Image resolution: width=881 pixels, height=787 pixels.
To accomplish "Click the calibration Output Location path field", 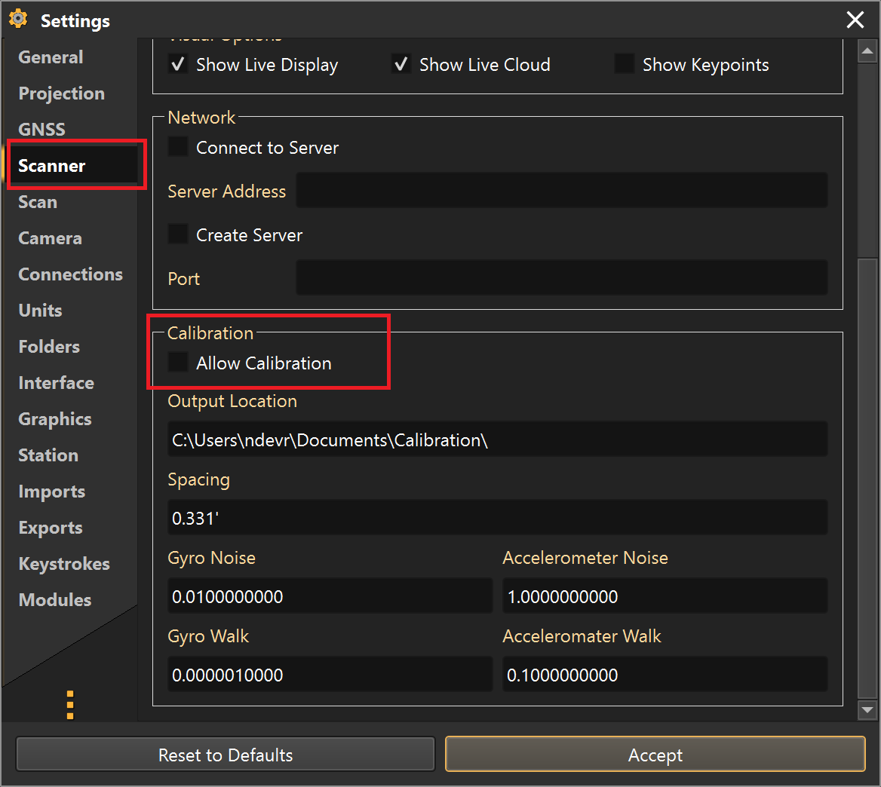I will pos(497,439).
